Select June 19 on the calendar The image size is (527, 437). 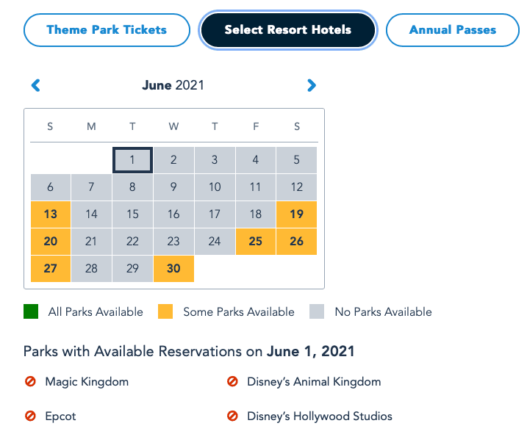click(296, 214)
